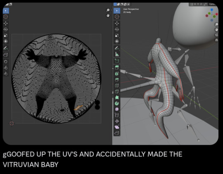Select the Measure tool in 3D viewport
The height and width of the screenshot is (174, 223).
point(117,54)
